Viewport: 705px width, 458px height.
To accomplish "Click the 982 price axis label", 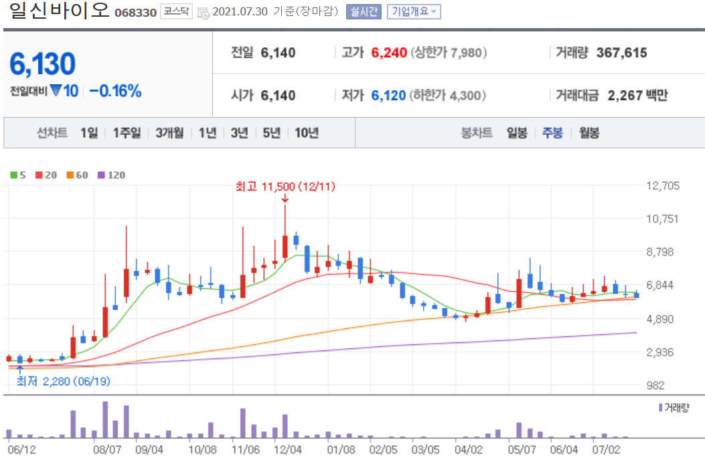I will tap(655, 385).
